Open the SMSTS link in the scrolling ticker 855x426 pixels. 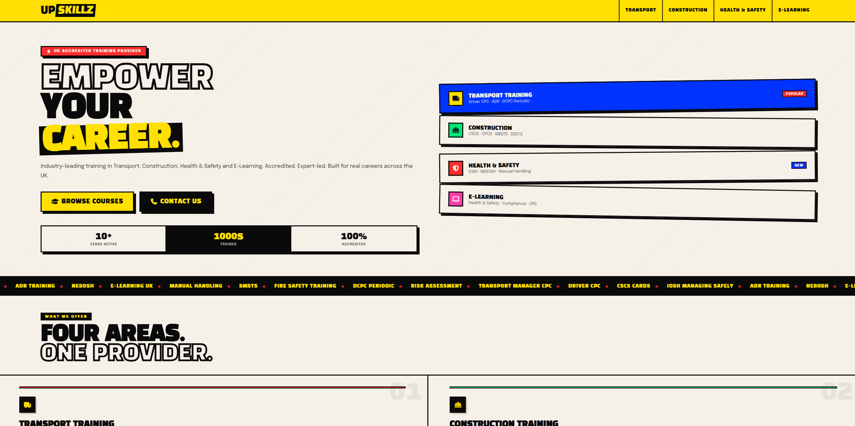coord(248,286)
